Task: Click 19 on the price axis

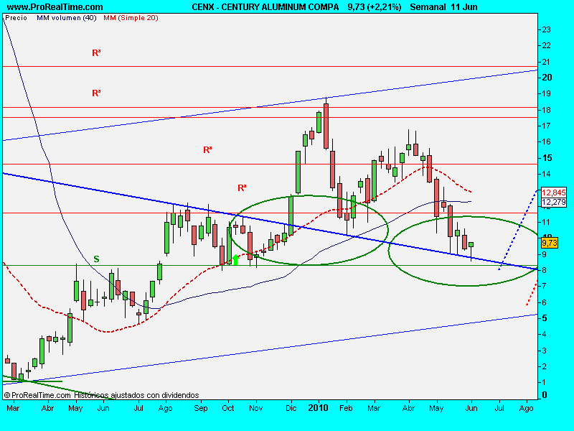Action: (546, 93)
